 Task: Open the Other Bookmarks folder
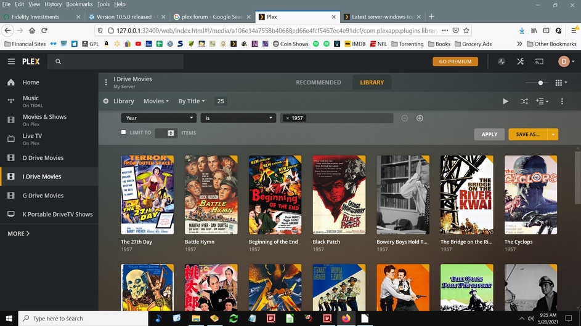[x=551, y=44]
